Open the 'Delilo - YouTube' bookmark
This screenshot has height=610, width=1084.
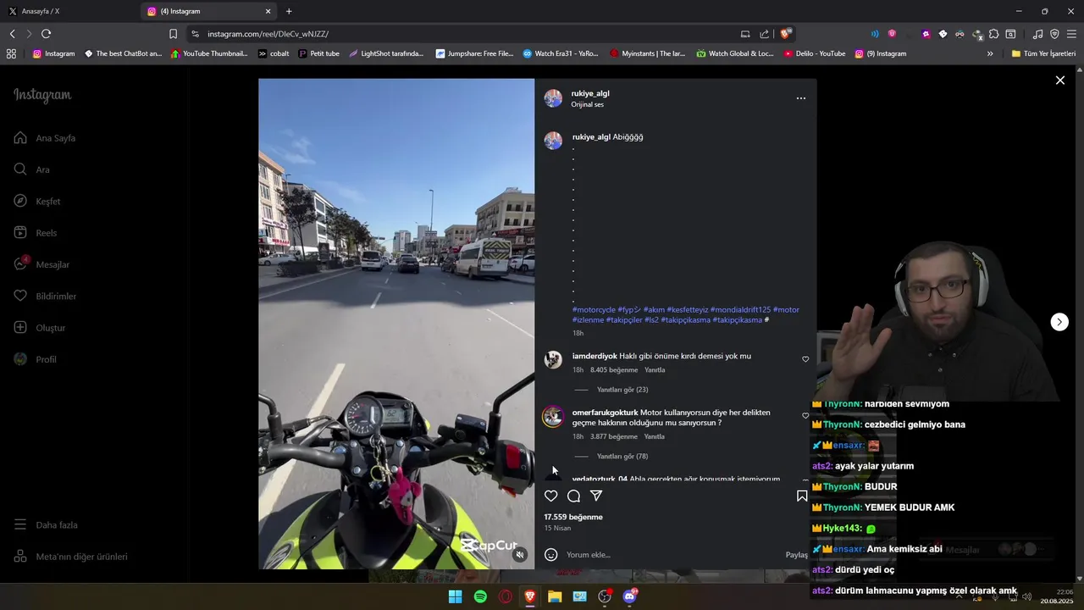pos(815,53)
